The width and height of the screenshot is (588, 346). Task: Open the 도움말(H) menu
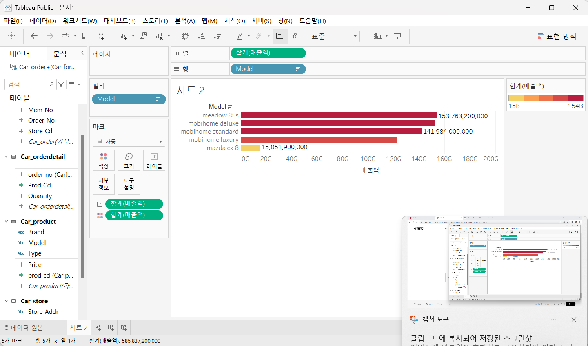313,21
